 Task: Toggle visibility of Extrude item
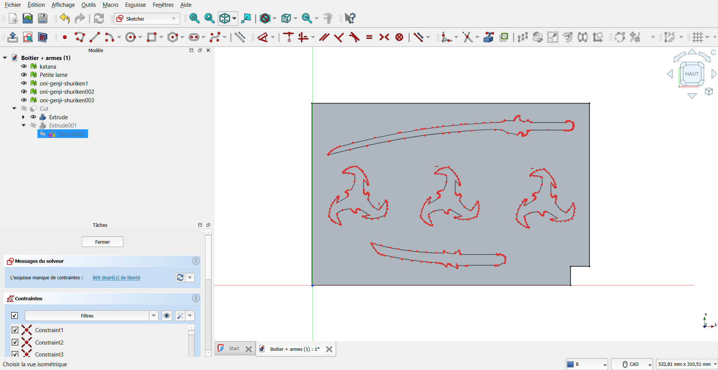(x=33, y=117)
